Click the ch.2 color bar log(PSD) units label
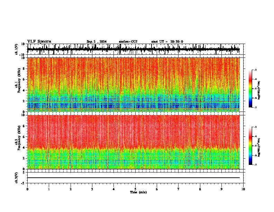This screenshot has height=212, width=274. (259, 148)
